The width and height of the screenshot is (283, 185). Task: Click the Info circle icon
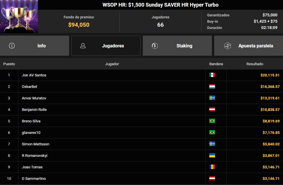12,46
